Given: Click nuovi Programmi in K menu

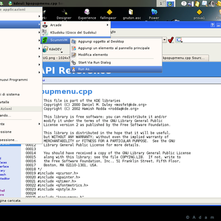Looking at the screenshot, I should click(20, 80).
